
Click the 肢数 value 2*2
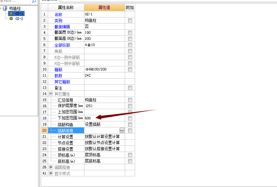pos(104,75)
